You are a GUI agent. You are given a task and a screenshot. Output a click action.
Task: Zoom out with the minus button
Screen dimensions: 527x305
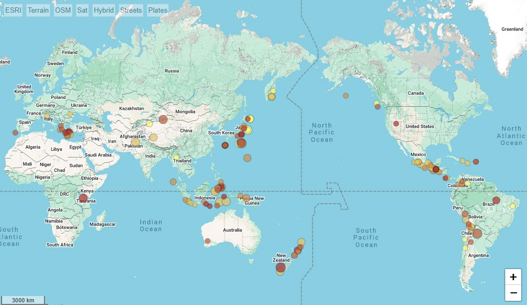pos(513,293)
